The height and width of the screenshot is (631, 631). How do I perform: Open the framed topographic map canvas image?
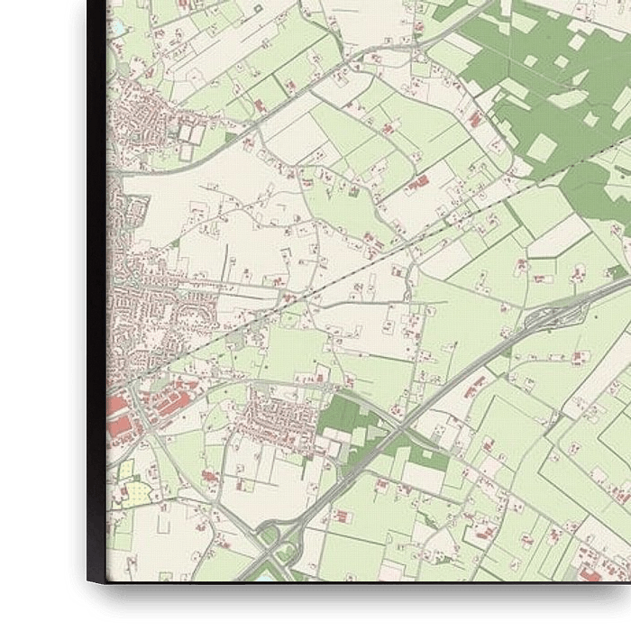359,291
